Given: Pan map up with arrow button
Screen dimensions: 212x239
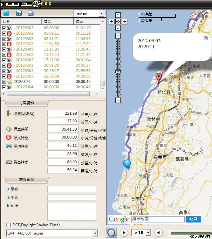Looking at the screenshot, I should (x=118, y=15).
